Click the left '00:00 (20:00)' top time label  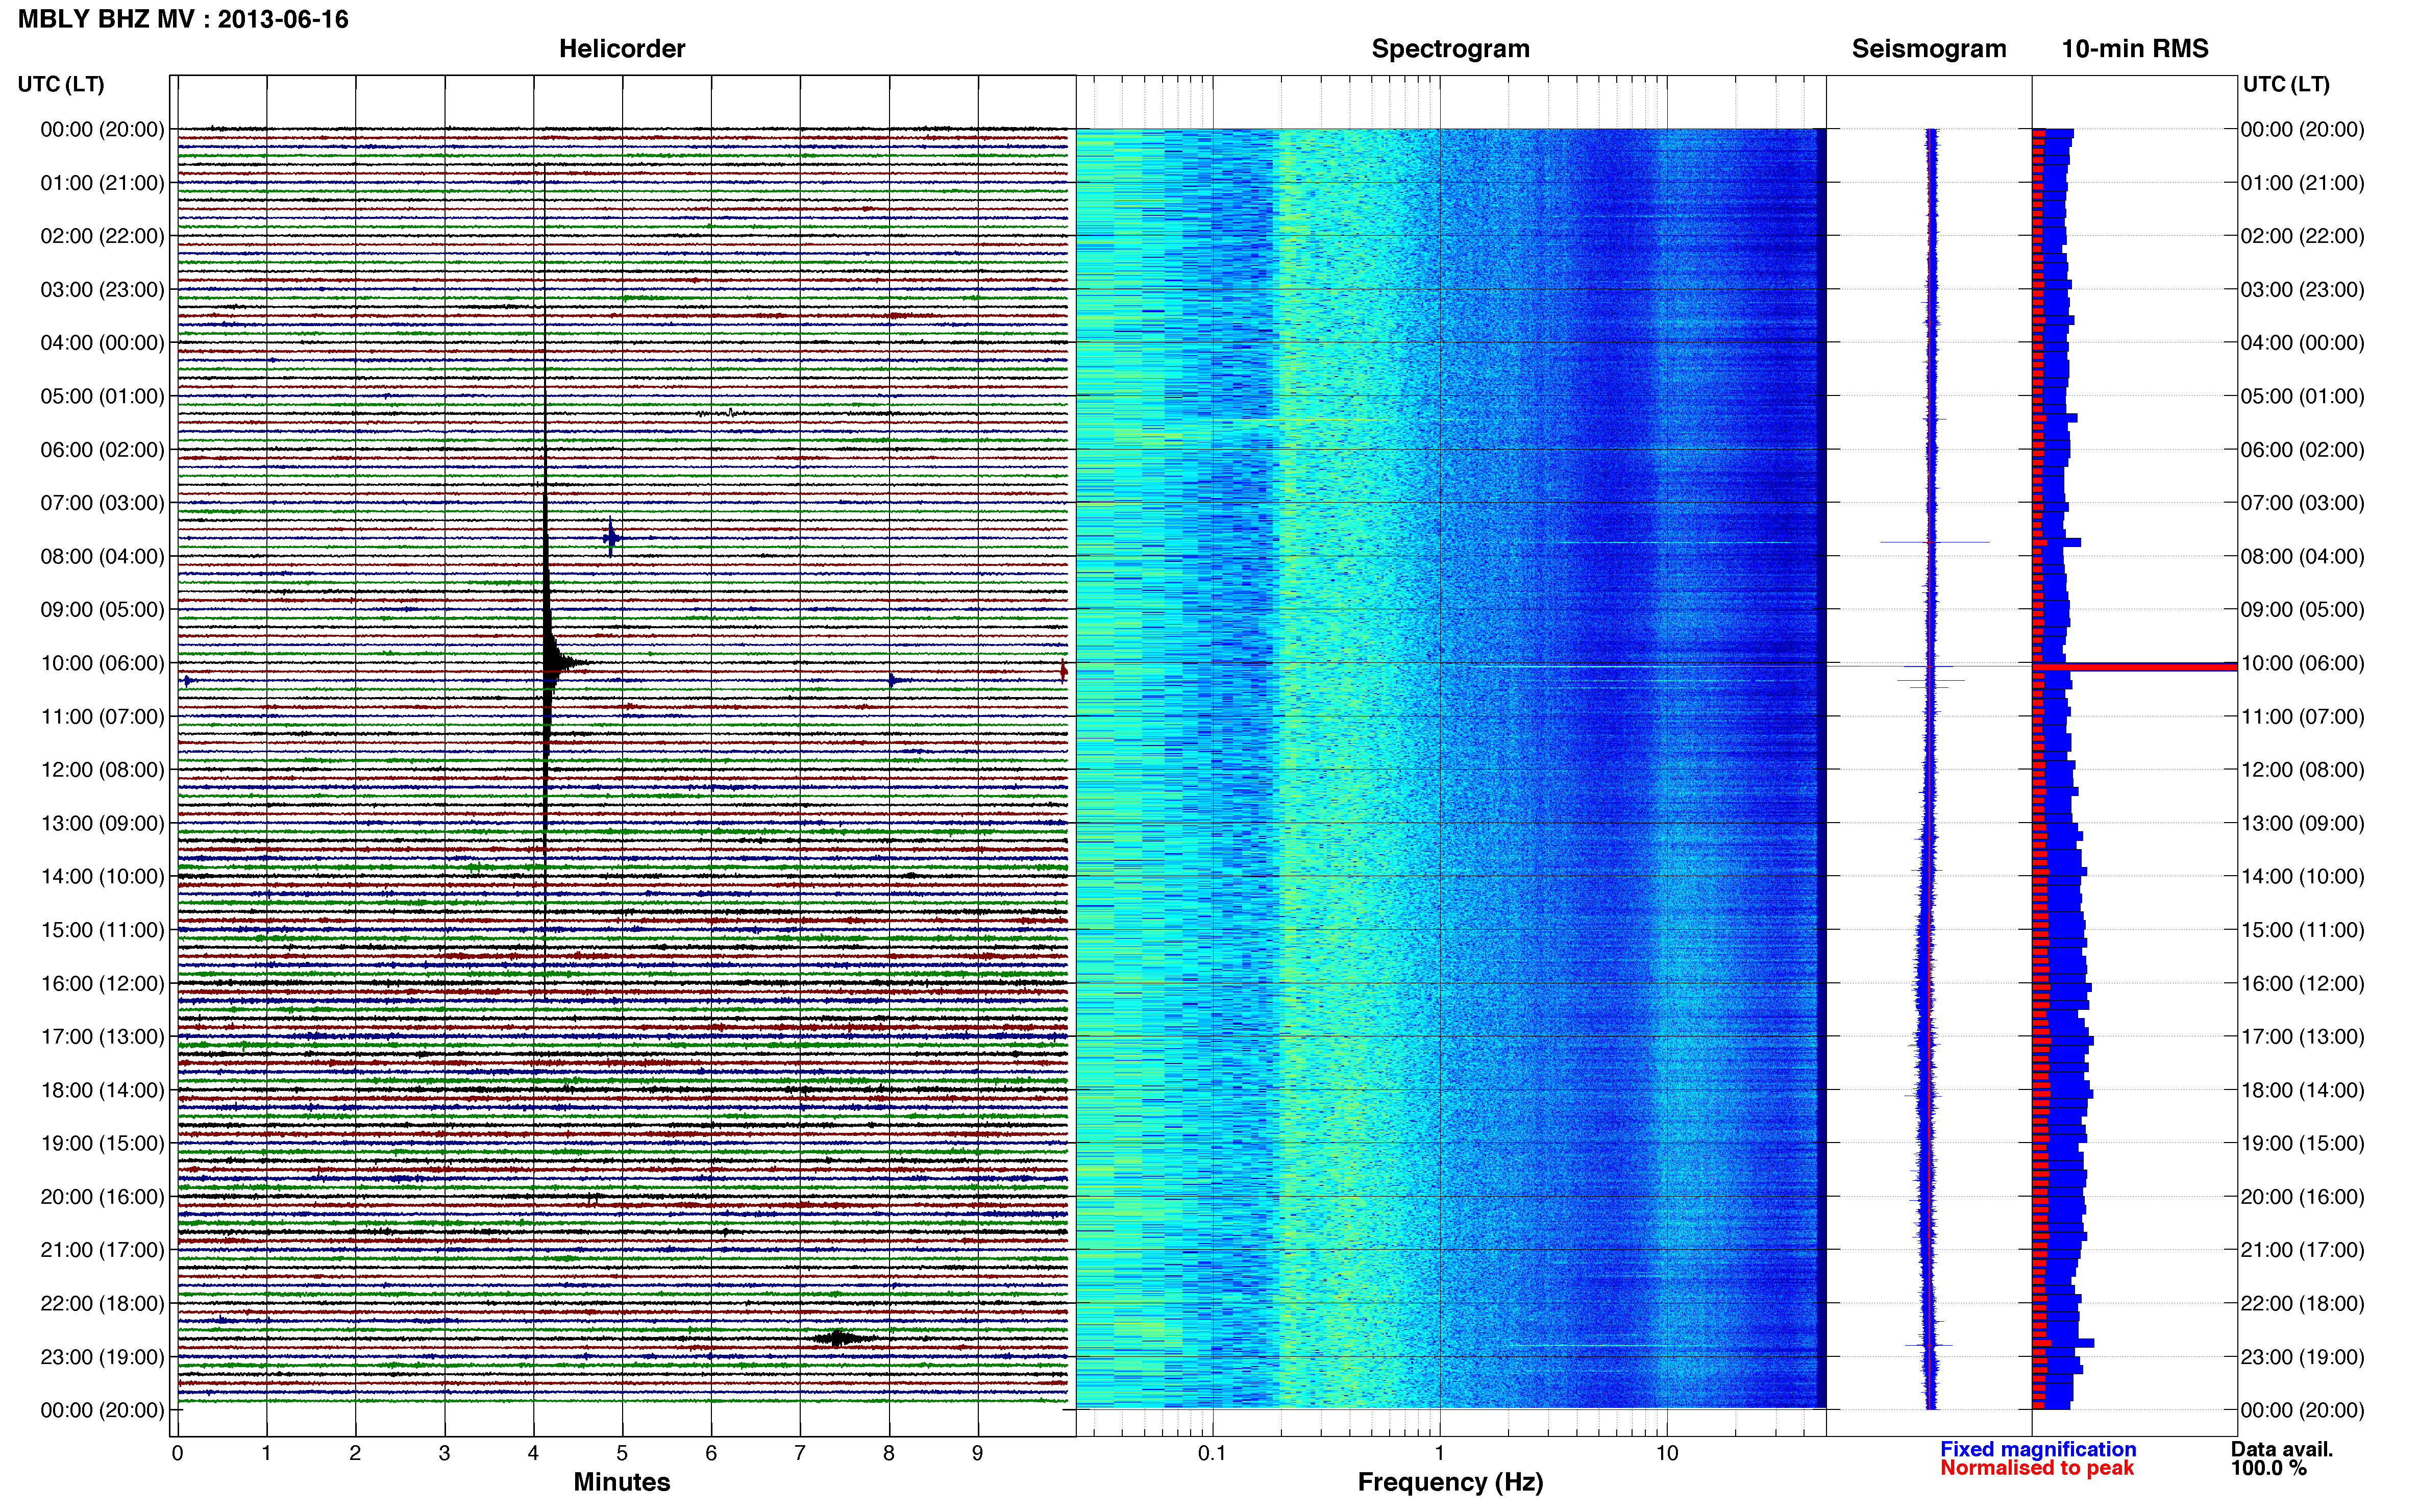(102, 129)
